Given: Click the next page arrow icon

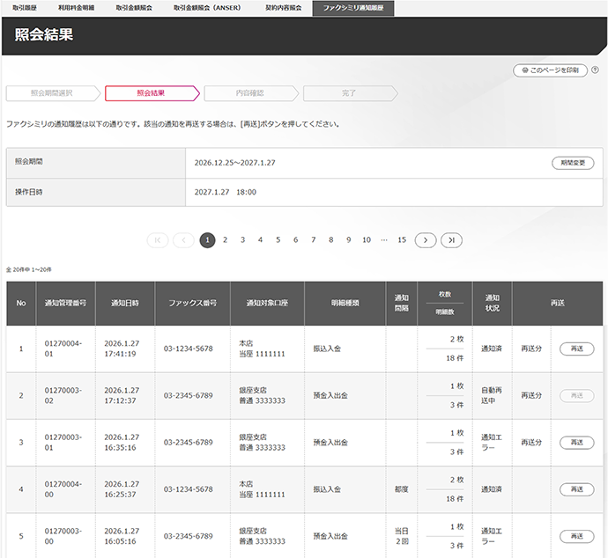Looking at the screenshot, I should (x=426, y=239).
